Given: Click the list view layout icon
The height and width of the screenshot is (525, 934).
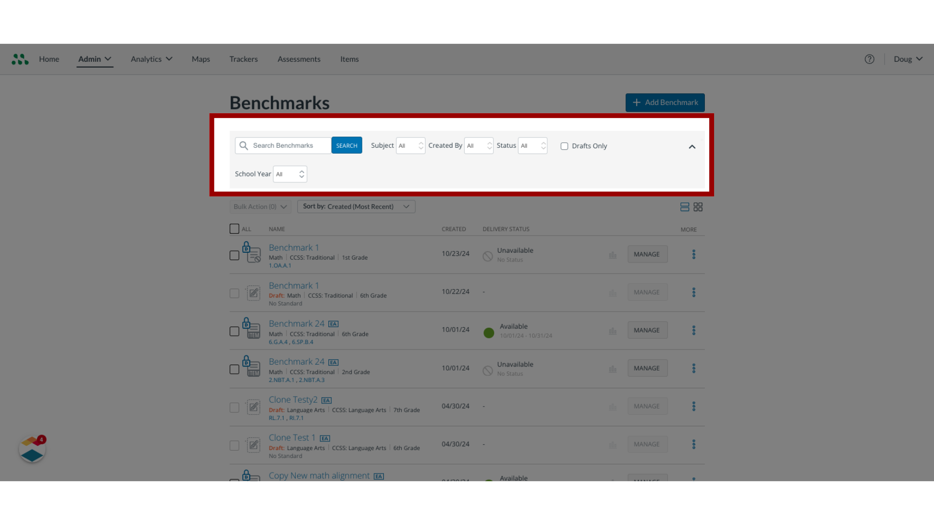Looking at the screenshot, I should (x=684, y=207).
